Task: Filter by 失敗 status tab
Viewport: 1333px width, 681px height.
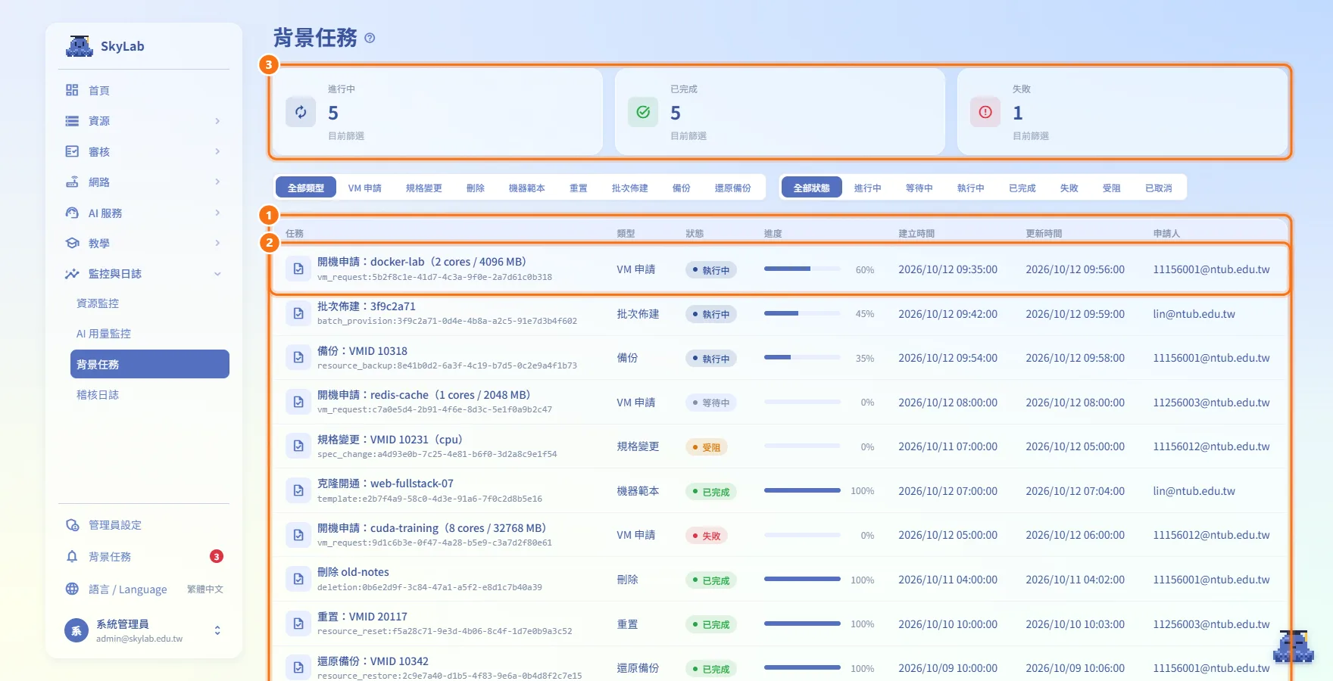Action: [1069, 188]
